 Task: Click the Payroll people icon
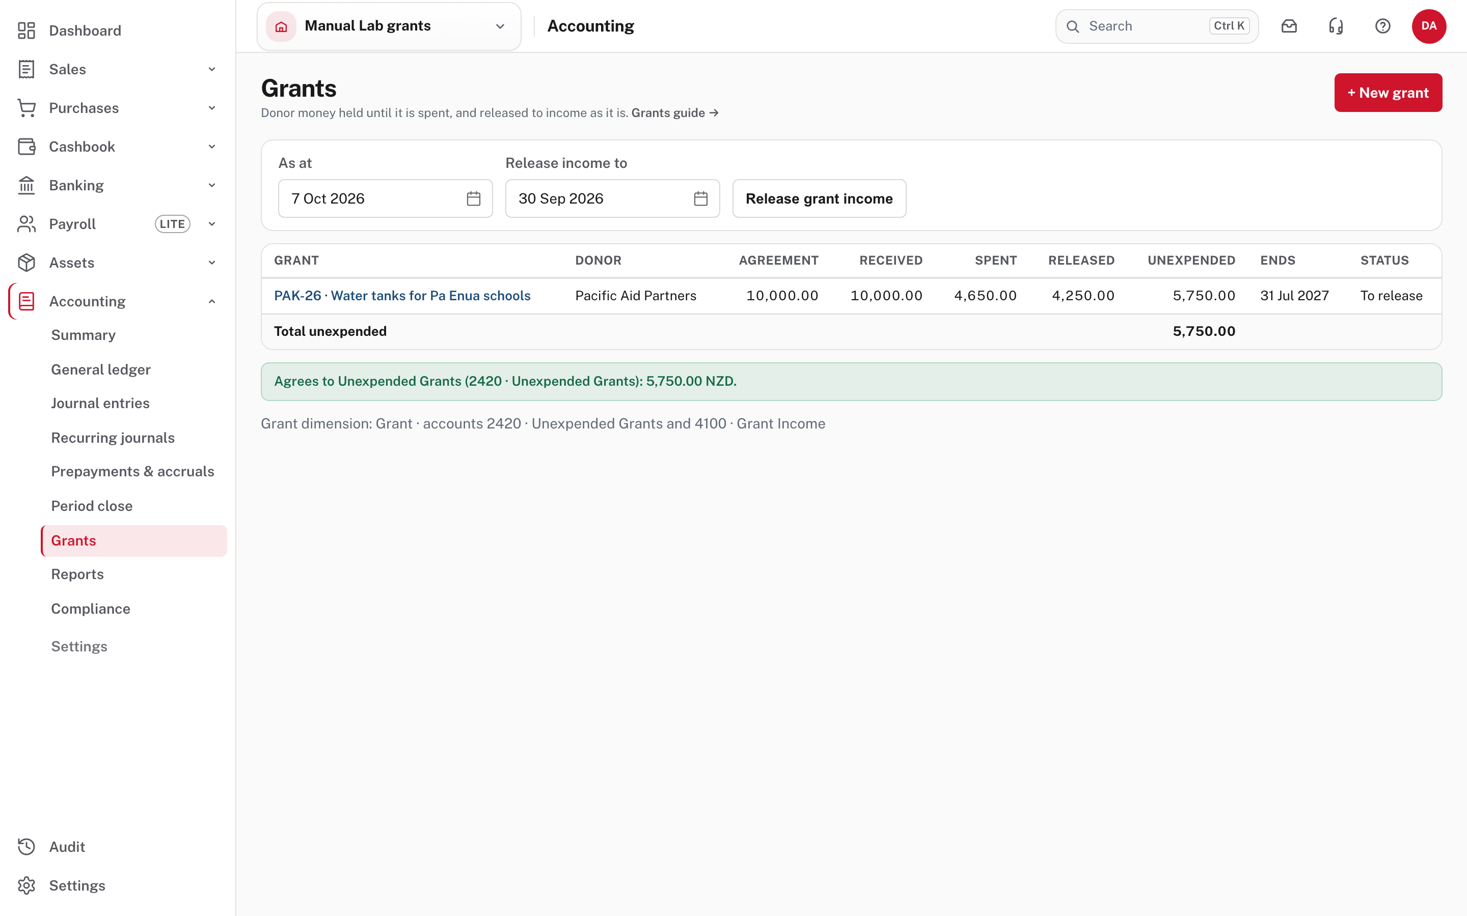[x=26, y=224]
